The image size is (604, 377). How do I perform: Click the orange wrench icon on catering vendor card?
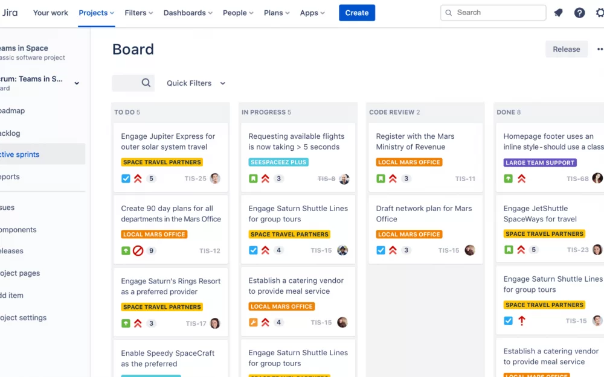pyautogui.click(x=253, y=322)
